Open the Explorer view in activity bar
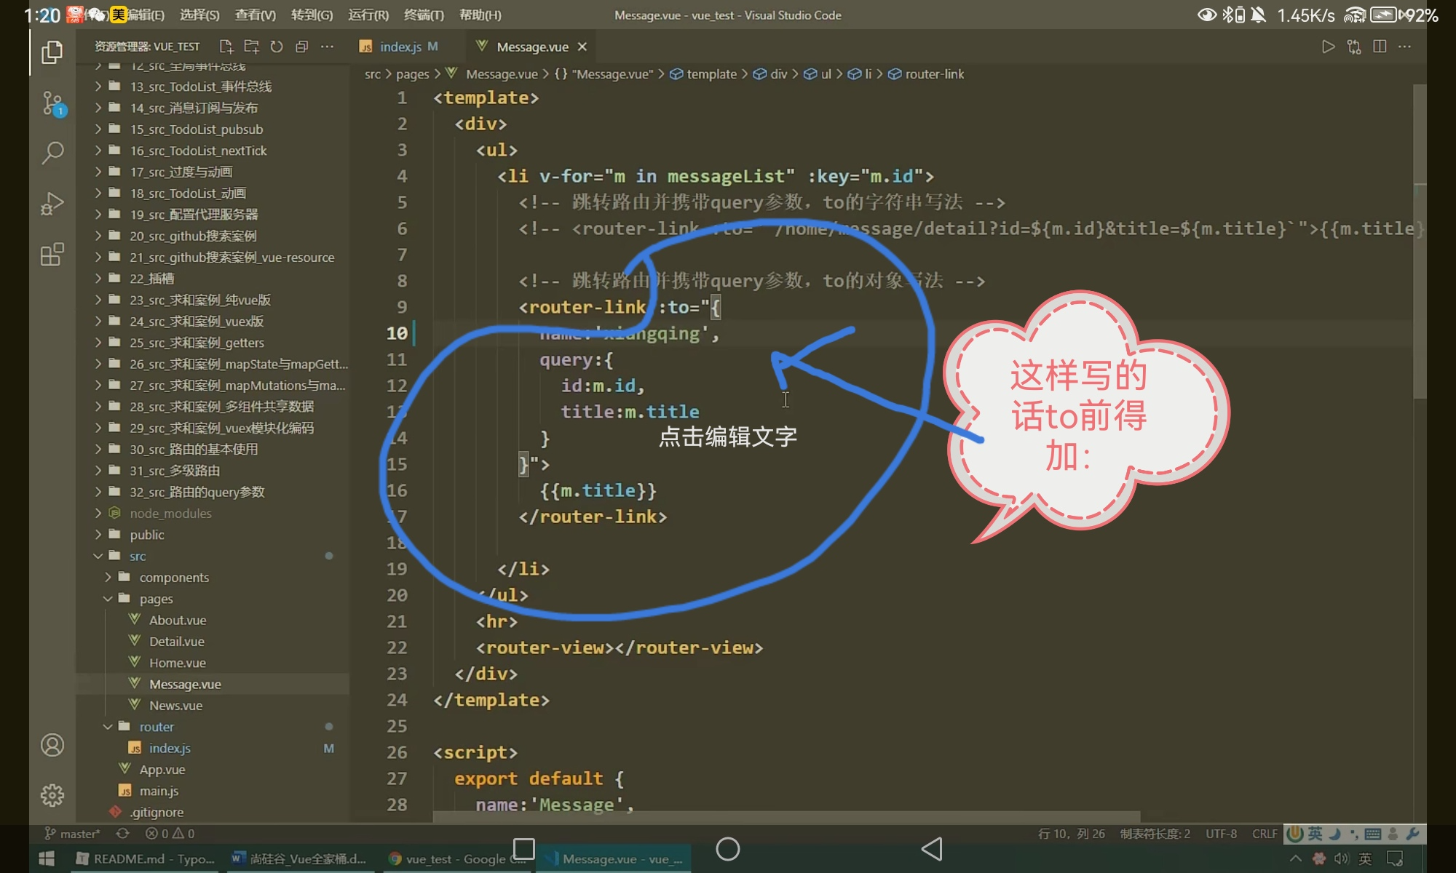The image size is (1456, 873). [x=52, y=52]
